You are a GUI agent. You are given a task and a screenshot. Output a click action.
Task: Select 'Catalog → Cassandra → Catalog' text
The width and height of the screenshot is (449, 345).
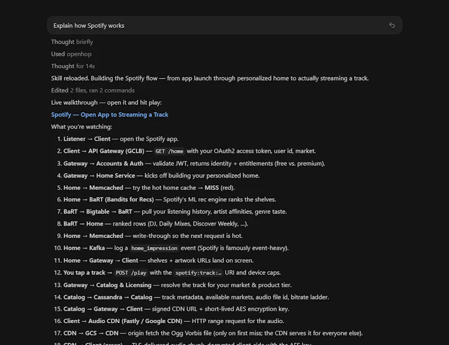click(108, 297)
